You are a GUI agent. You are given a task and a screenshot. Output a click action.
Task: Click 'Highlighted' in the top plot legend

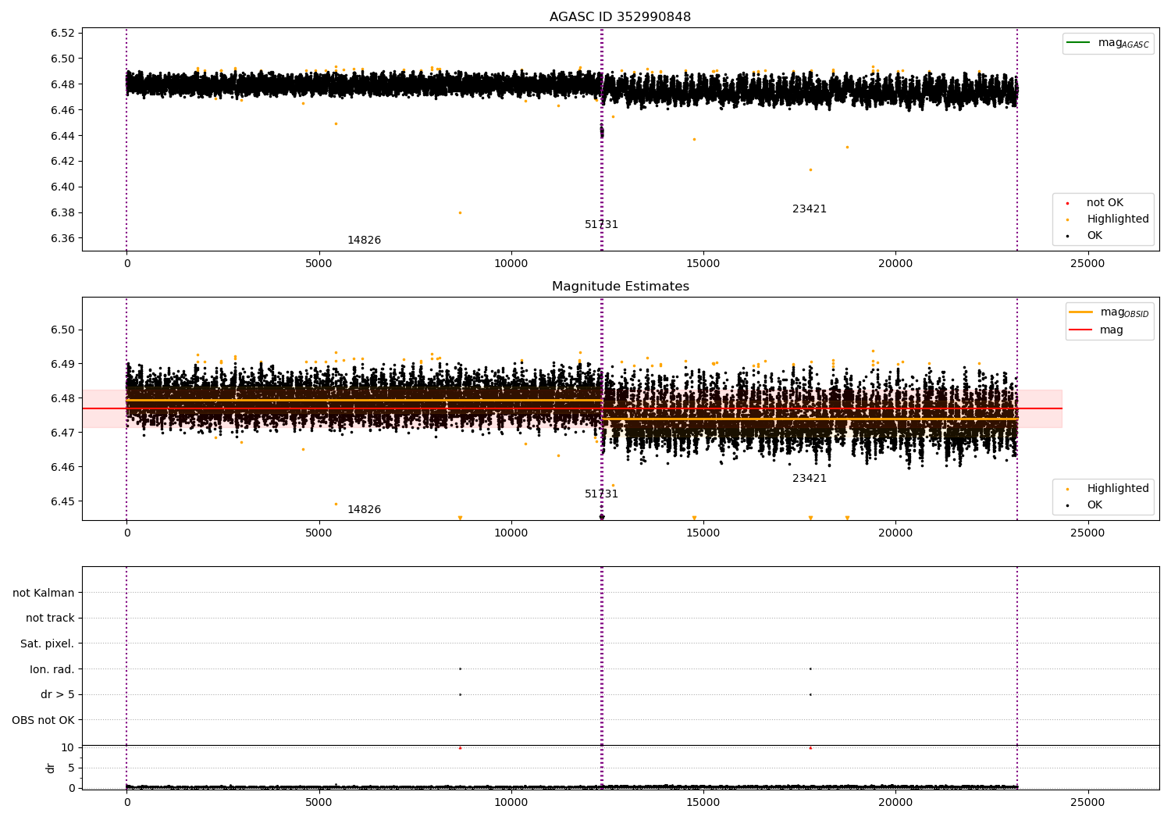click(1117, 219)
